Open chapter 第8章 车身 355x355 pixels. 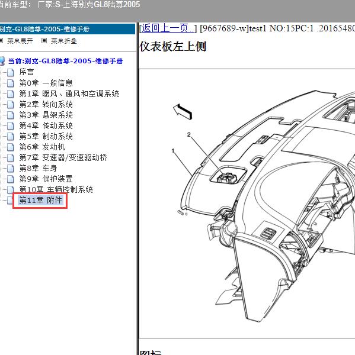pyautogui.click(x=38, y=168)
